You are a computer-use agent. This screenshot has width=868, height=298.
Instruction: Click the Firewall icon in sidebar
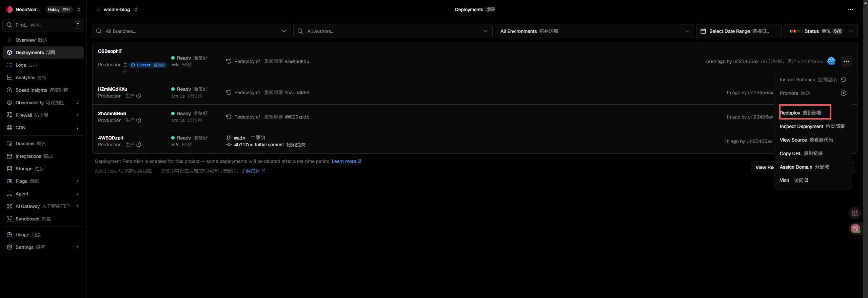pos(9,115)
